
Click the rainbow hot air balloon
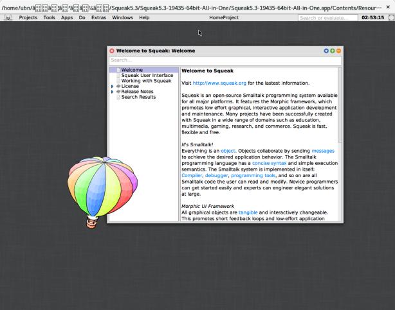click(102, 193)
